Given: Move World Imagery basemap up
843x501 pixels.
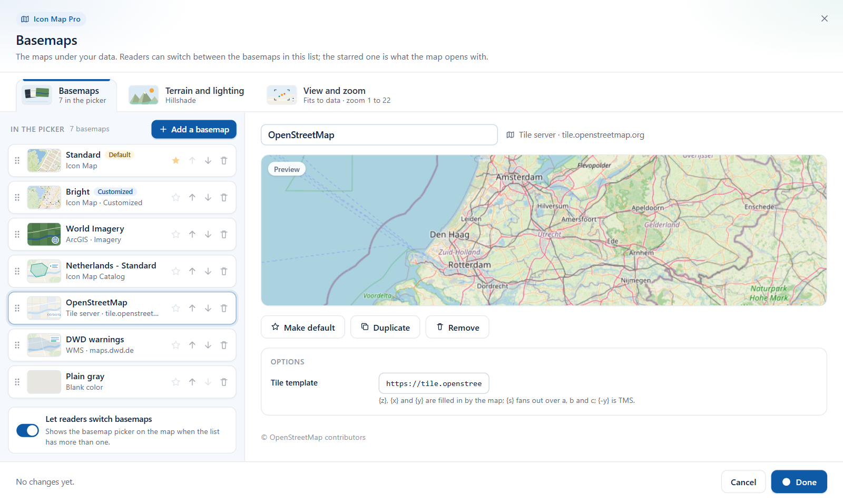Looking at the screenshot, I should click(192, 234).
